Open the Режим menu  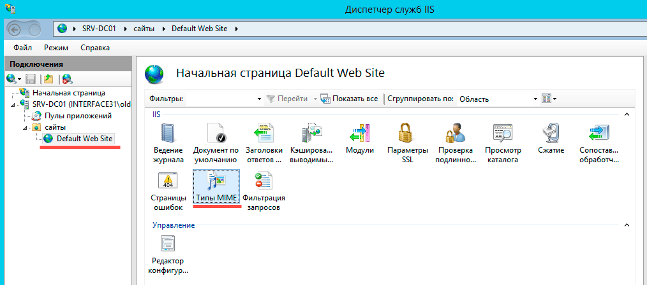[56, 48]
